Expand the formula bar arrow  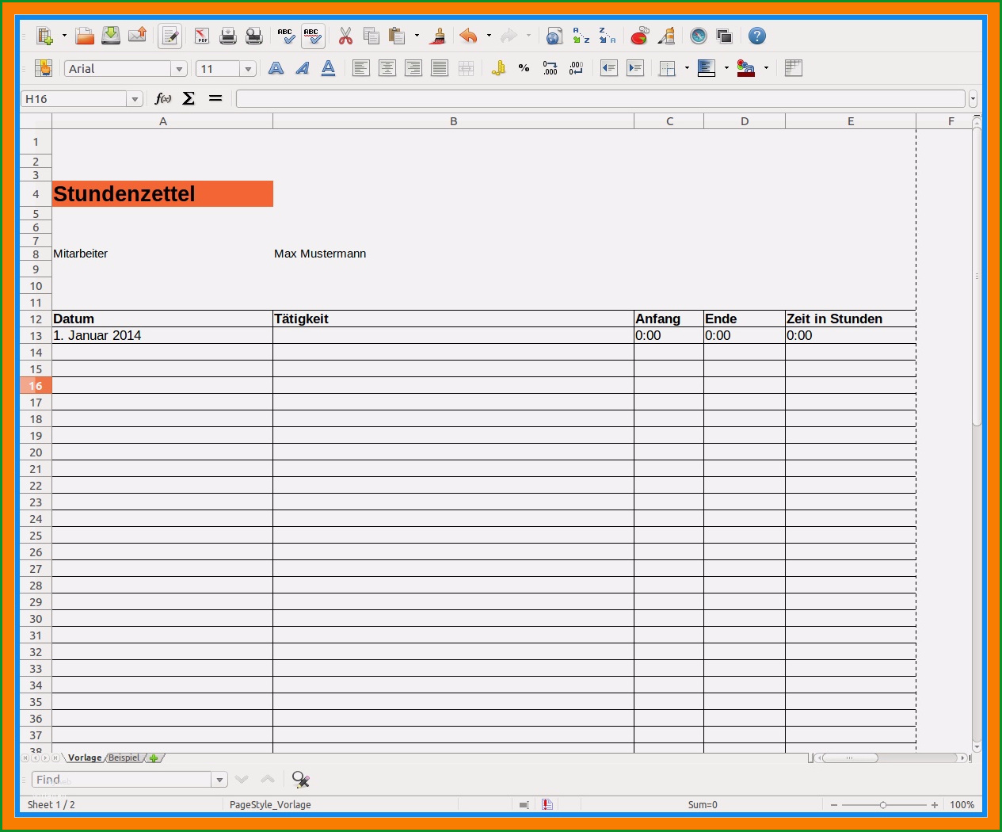coord(973,99)
